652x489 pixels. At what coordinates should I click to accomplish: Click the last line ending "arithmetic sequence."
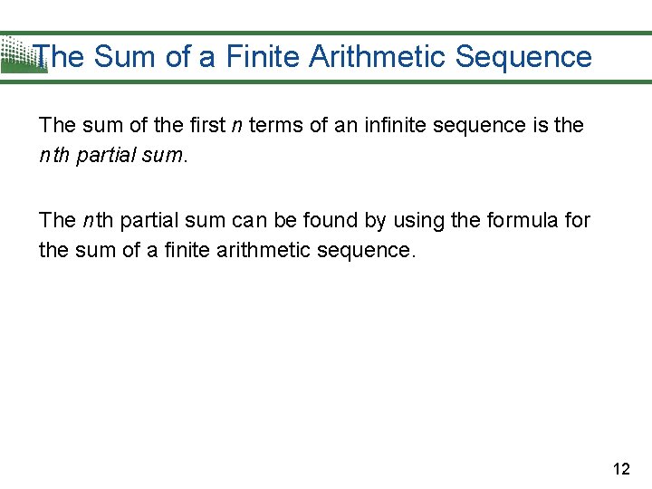pos(227,249)
